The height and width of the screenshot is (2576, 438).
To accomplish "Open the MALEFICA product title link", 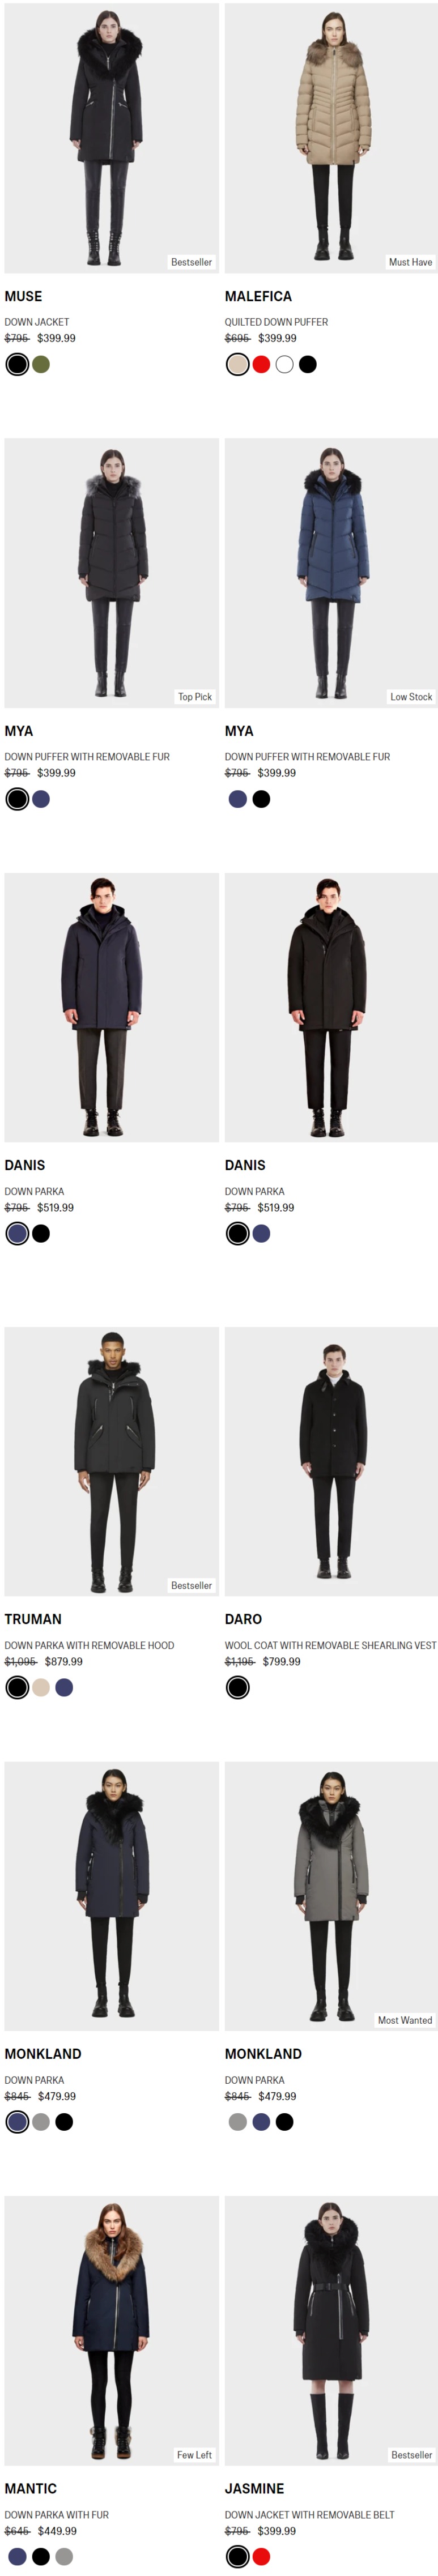I will (258, 296).
